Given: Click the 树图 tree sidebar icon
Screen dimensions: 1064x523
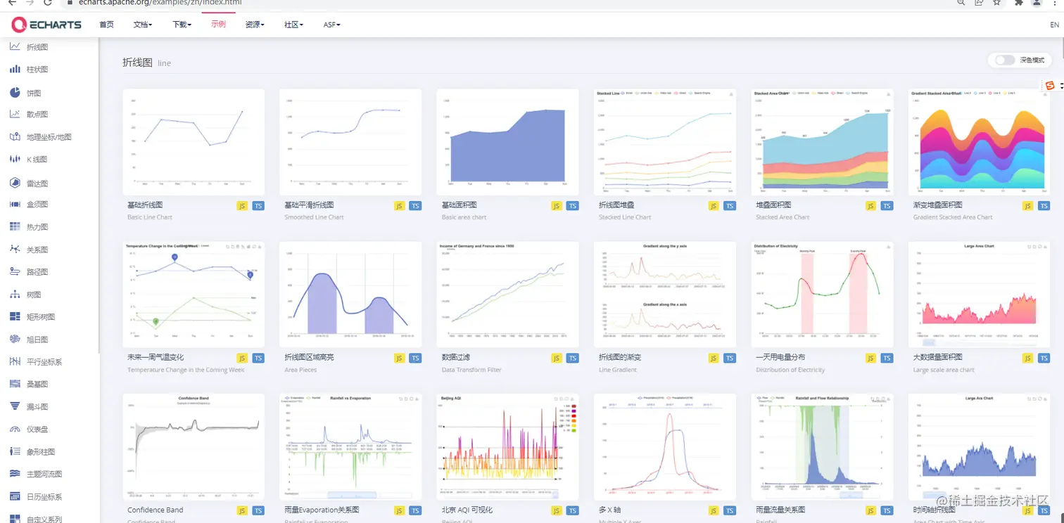Looking at the screenshot, I should (x=14, y=295).
